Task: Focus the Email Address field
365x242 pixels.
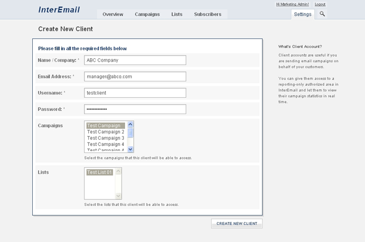Action: click(x=135, y=76)
